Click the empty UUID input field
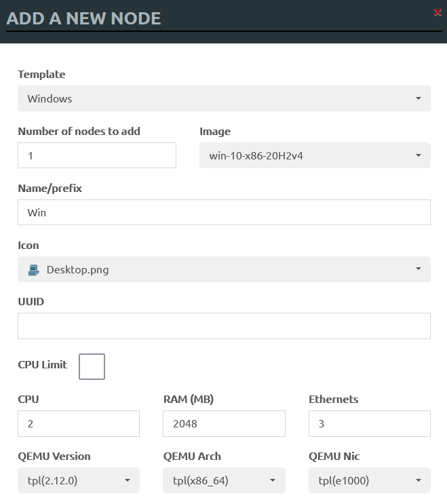The height and width of the screenshot is (502, 447). 224,326
